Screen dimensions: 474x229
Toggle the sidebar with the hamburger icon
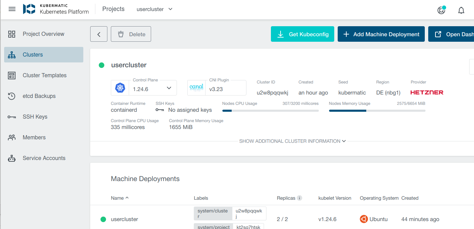12,9
